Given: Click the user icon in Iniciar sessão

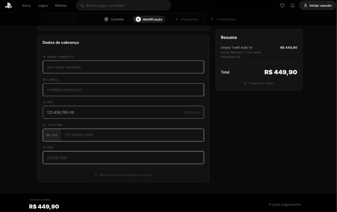Looking at the screenshot, I should point(305,5).
